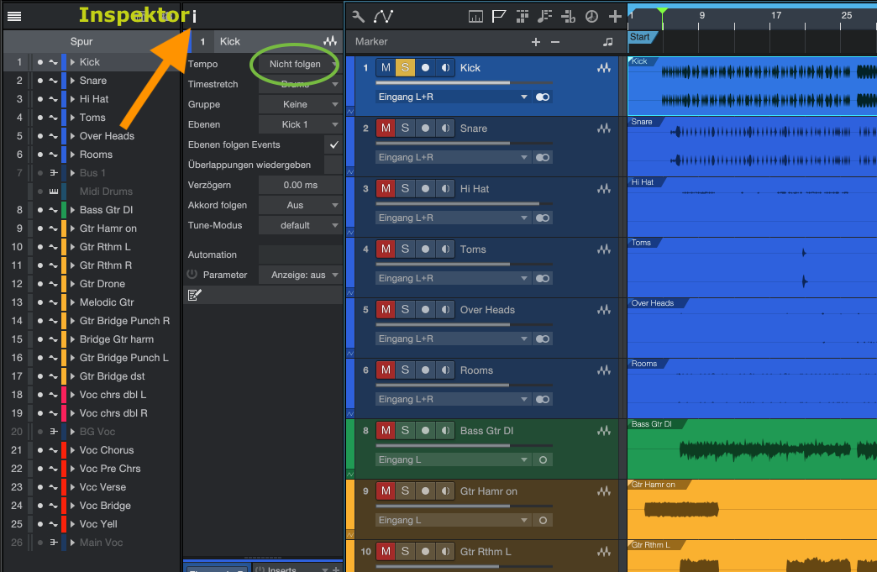Viewport: 877px width, 572px height.
Task: Open the wrench track options icon
Action: (359, 17)
